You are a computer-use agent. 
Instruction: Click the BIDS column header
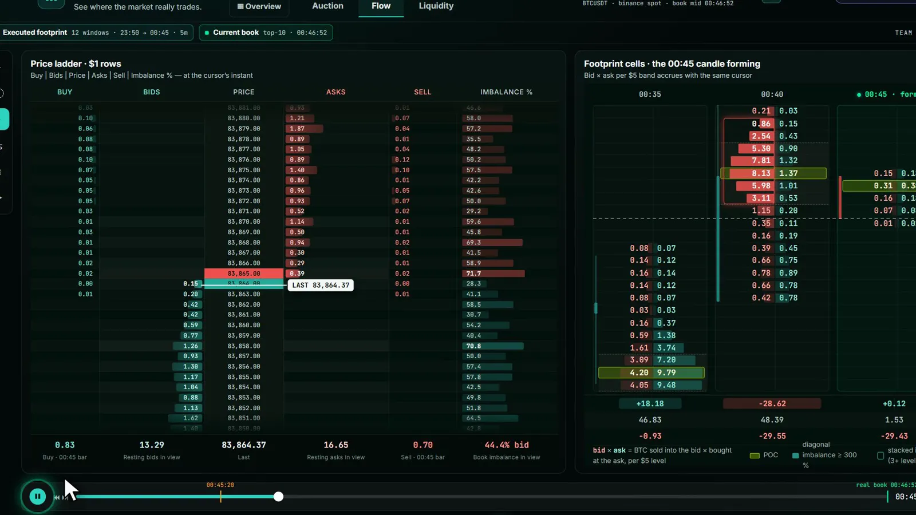coord(152,92)
